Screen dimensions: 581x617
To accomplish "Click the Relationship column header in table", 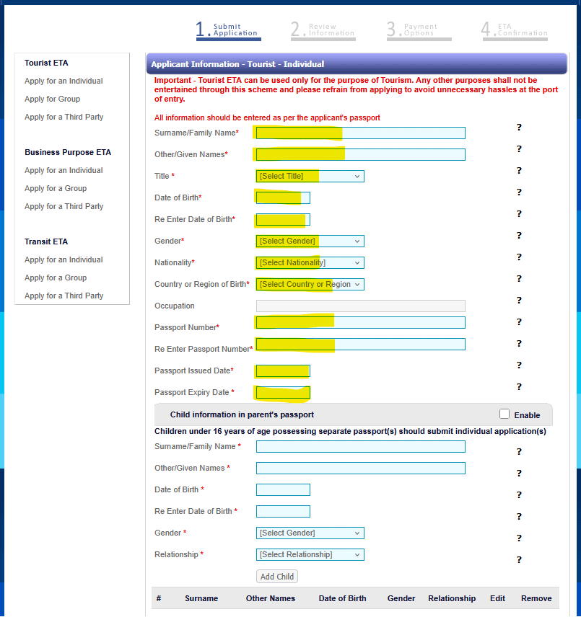I will (x=452, y=598).
